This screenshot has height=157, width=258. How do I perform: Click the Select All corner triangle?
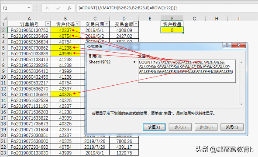5,18
